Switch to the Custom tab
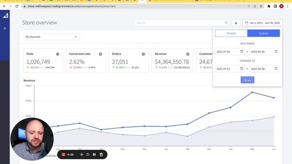Viewport: 292px width, 164px height. click(264, 33)
